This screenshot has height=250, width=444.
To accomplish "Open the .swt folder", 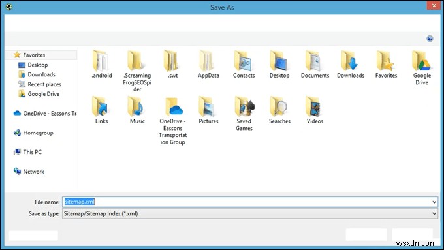I will [172, 64].
